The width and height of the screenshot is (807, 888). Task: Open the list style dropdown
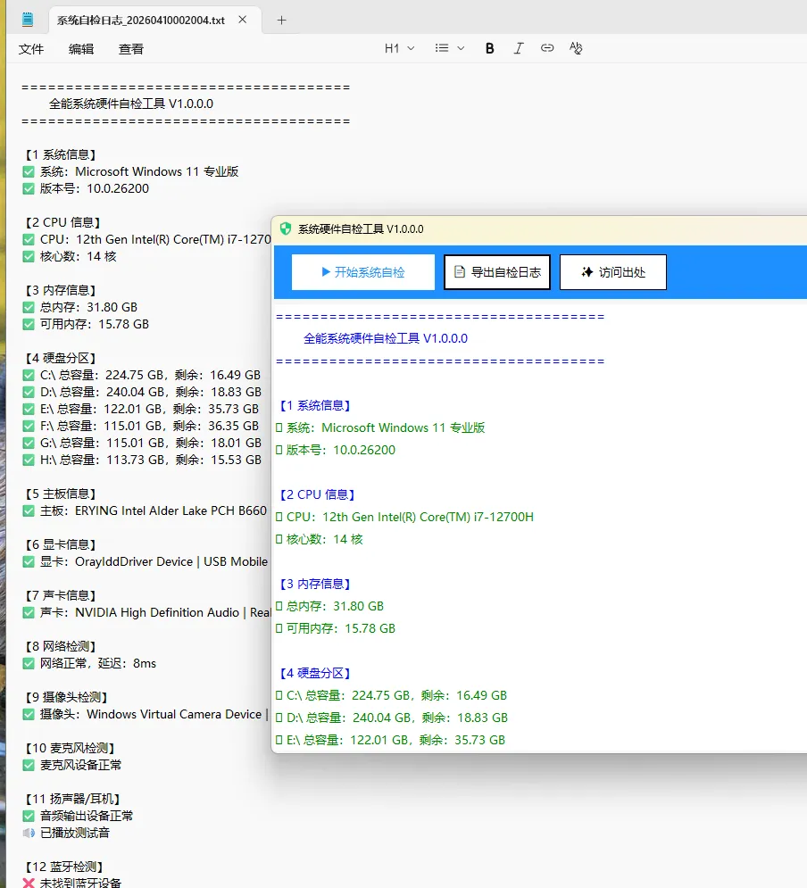coord(450,49)
